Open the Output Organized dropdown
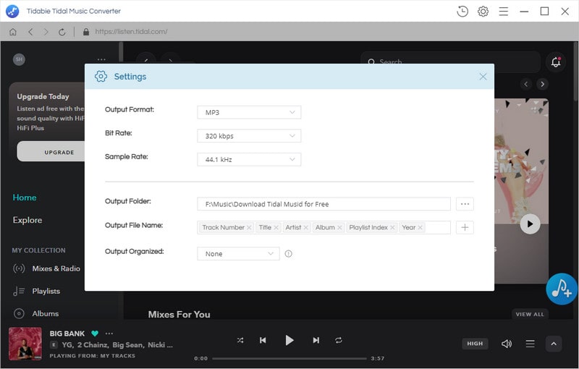 239,253
